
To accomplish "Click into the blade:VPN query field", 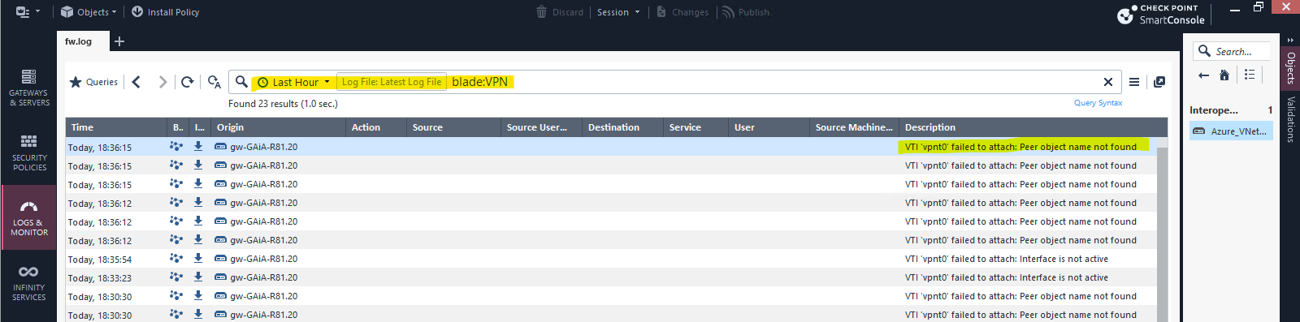I will coord(479,82).
